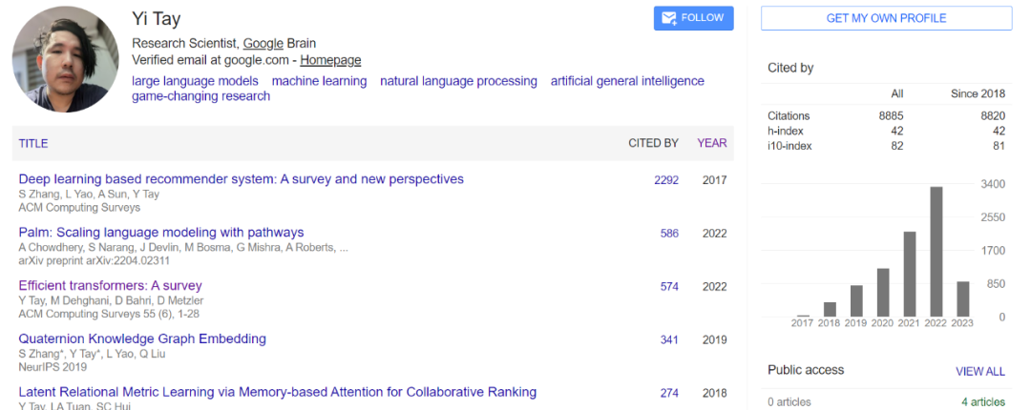
Task: Open the deep learning recommender system paper
Action: pos(241,179)
